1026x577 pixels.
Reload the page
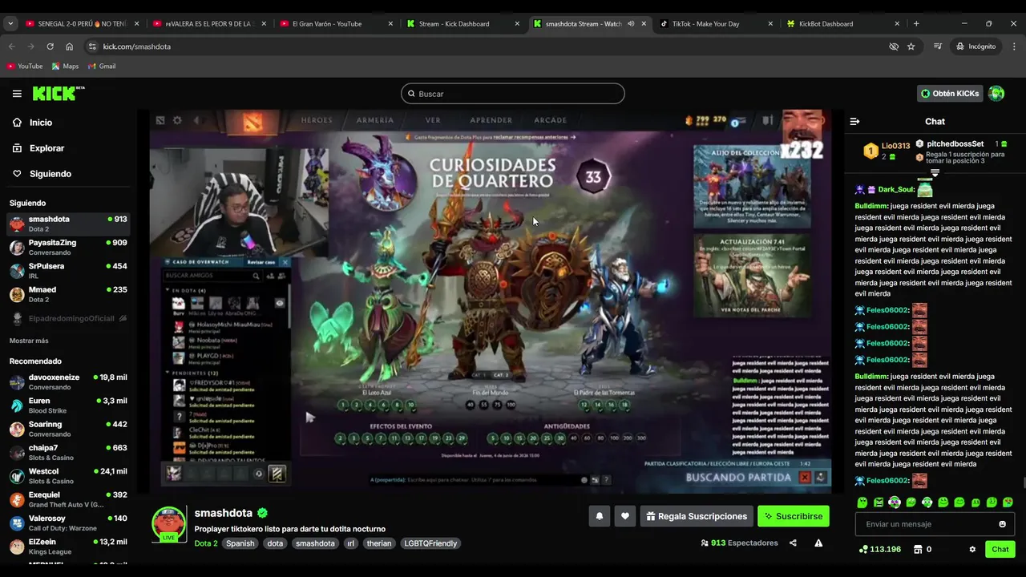pyautogui.click(x=50, y=46)
